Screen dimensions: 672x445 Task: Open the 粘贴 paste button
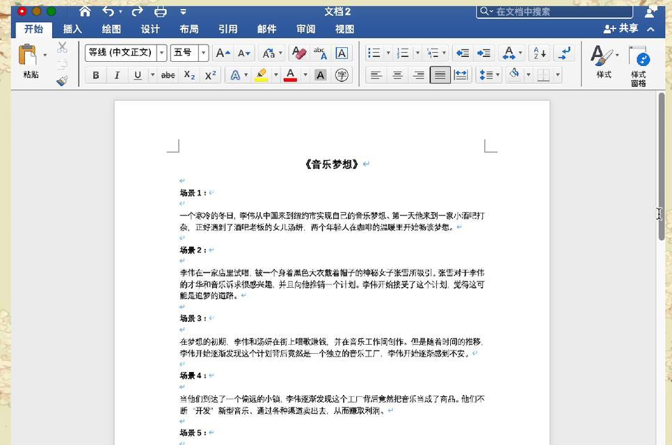pos(28,60)
